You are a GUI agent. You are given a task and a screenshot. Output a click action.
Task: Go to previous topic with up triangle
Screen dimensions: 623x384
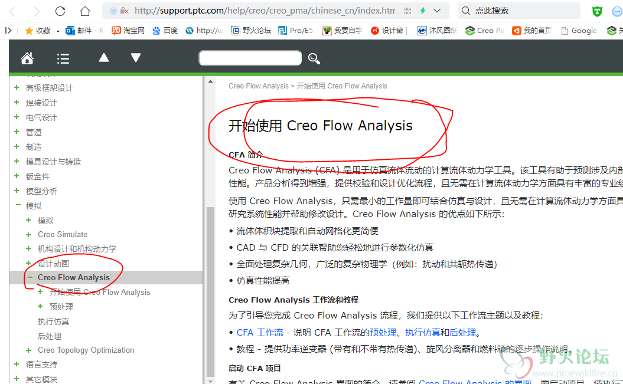pyautogui.click(x=104, y=58)
